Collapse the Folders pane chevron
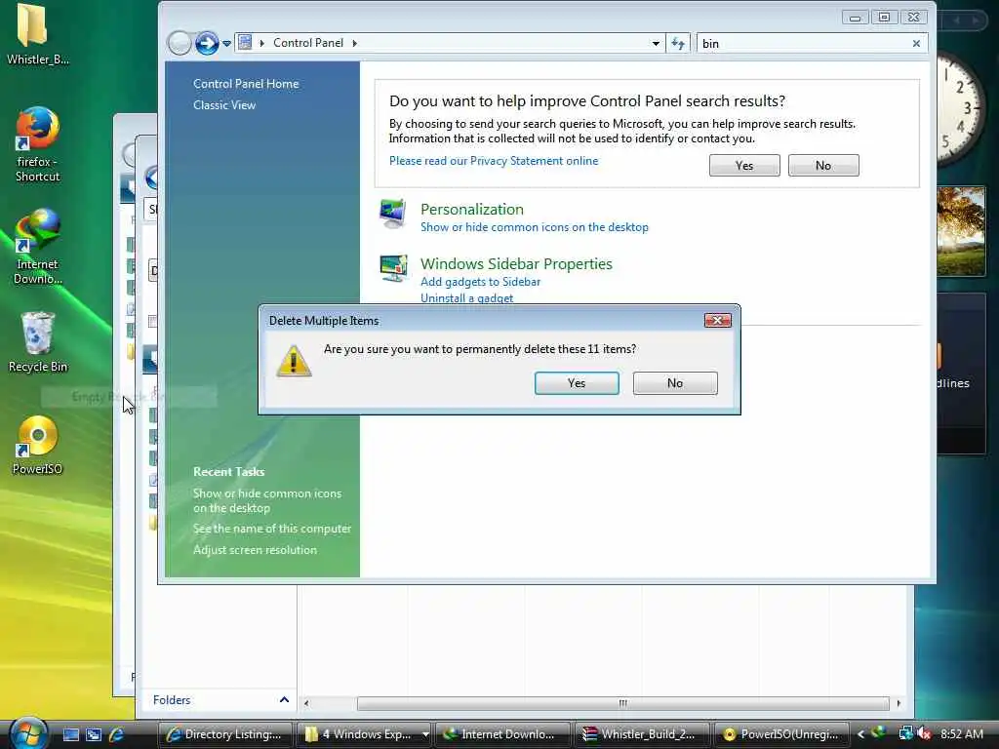Image resolution: width=999 pixels, height=749 pixels. 284,700
